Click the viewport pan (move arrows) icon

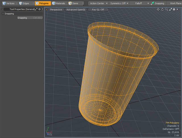(x=158, y=9)
